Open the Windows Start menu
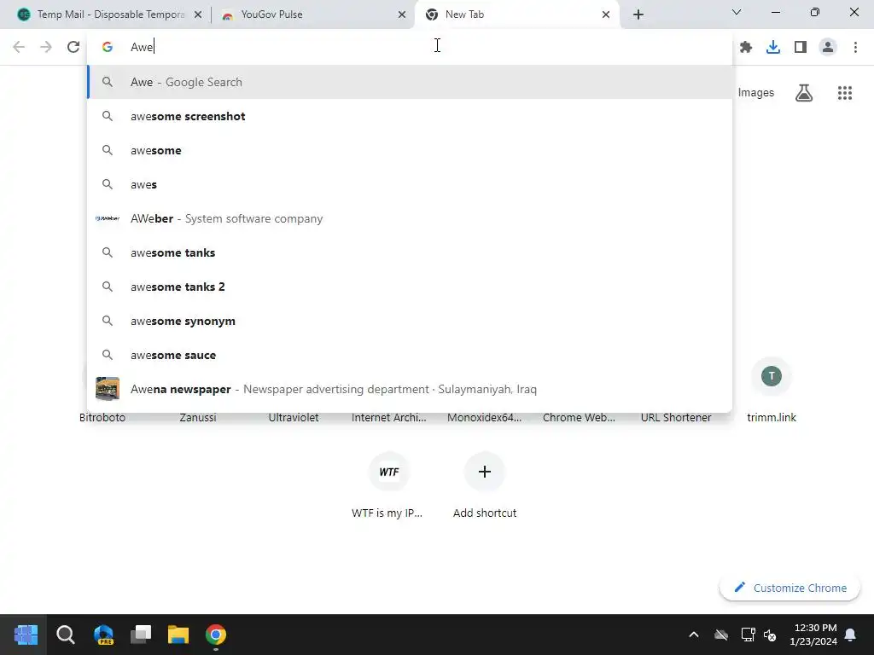Viewport: 874px width, 655px height. (26, 635)
